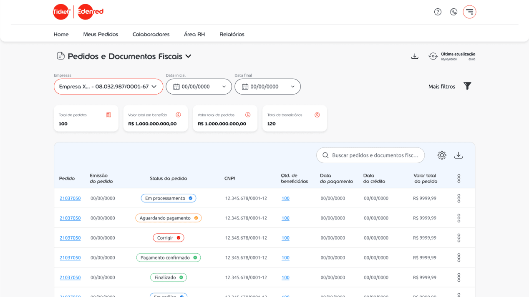Click the Total de pedidos 100 value
The width and height of the screenshot is (529, 297).
[63, 124]
